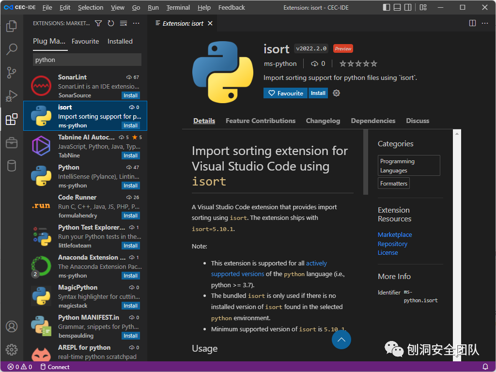The height and width of the screenshot is (372, 496).
Task: Click the python search input field
Action: [x=87, y=60]
